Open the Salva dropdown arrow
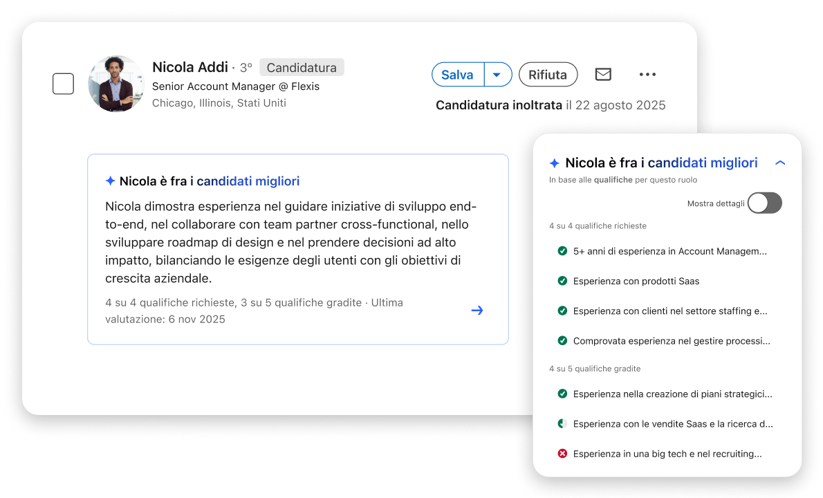823x498 pixels. coord(497,75)
